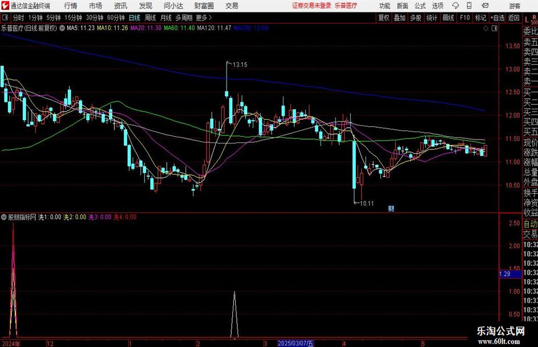Add stock with +自选 button
This screenshot has height=347, width=538.
[498, 18]
